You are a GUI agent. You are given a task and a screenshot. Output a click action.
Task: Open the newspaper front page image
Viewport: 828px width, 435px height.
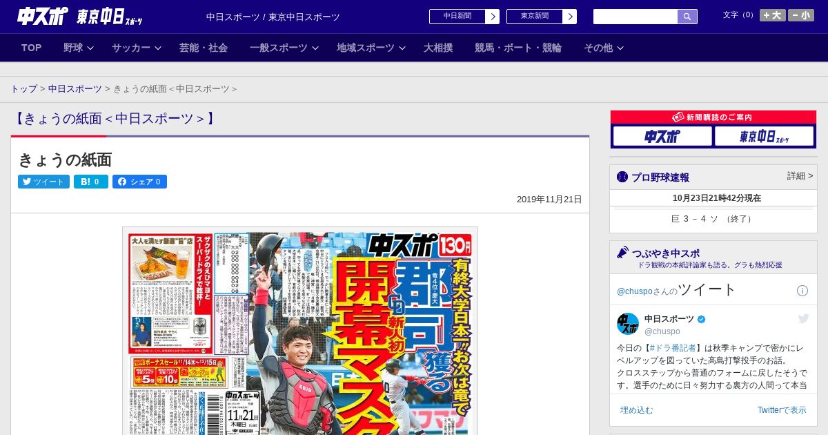pyautogui.click(x=300, y=331)
